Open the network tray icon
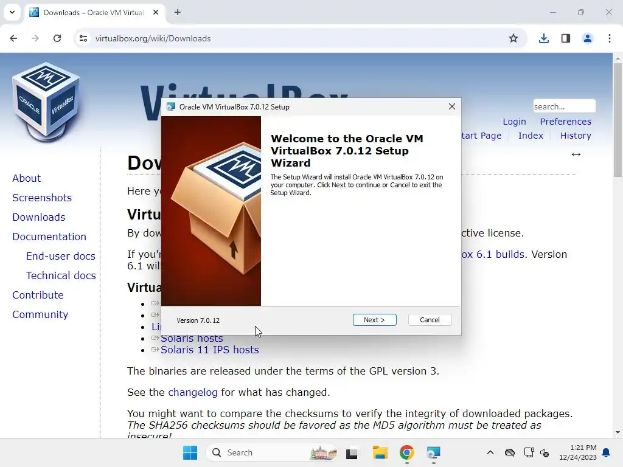This screenshot has height=467, width=623. tap(529, 452)
